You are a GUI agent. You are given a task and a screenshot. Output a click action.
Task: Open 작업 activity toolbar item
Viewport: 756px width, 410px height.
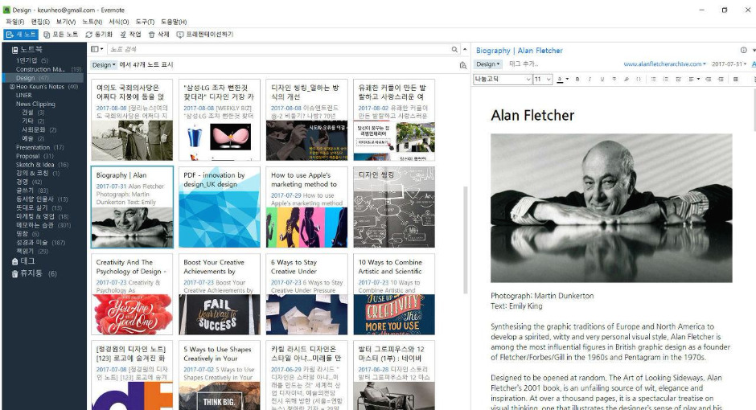pos(130,35)
